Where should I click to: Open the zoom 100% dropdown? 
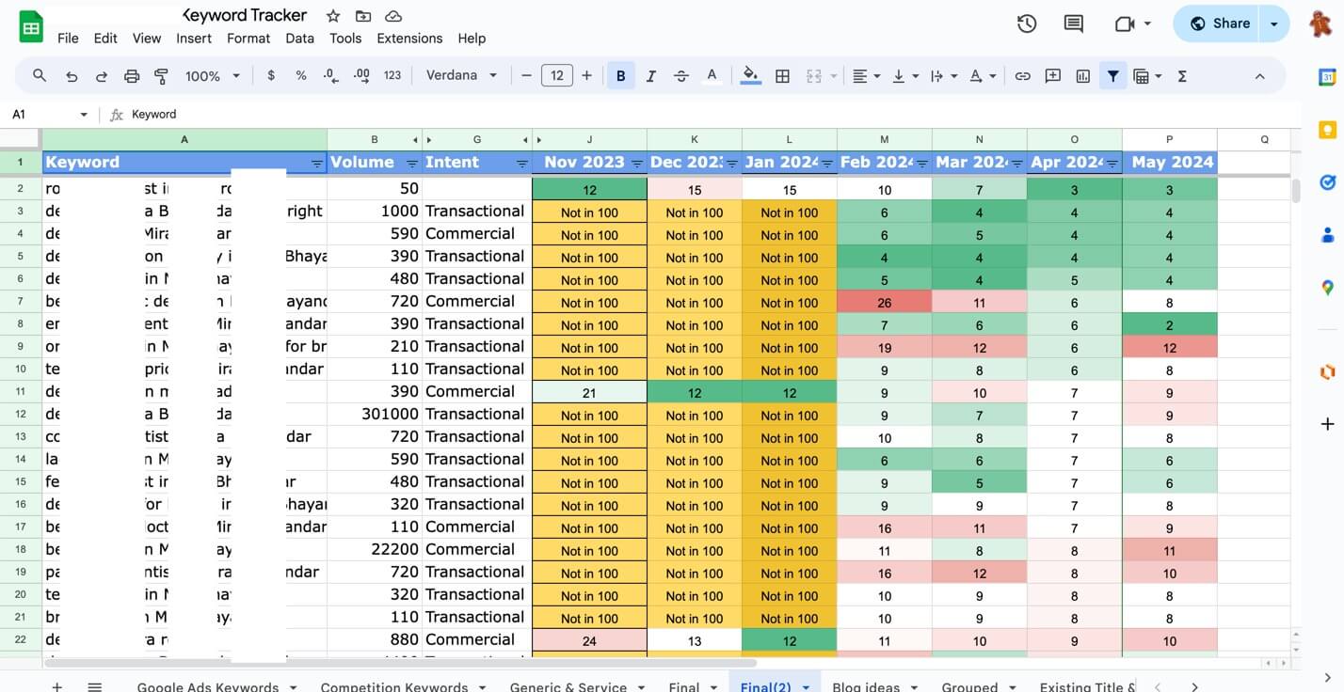click(x=212, y=76)
